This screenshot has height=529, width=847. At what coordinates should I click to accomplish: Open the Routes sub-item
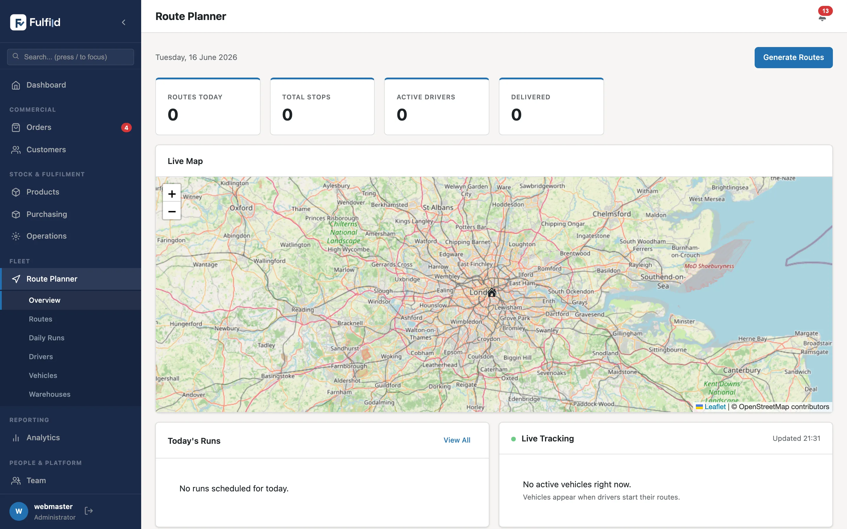tap(70, 319)
